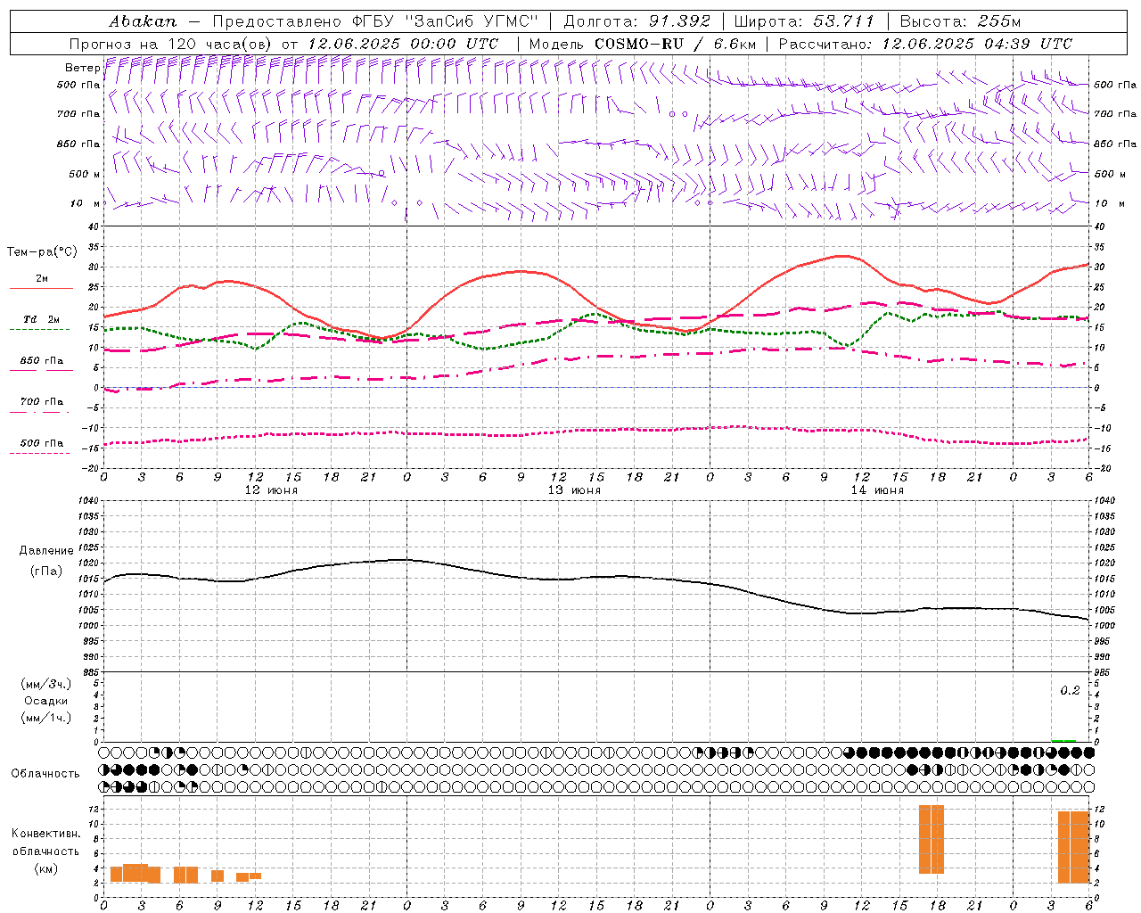The height and width of the screenshot is (913, 1141).
Task: Click the 'Конвективн.' convective cloud label
Action: (46, 834)
